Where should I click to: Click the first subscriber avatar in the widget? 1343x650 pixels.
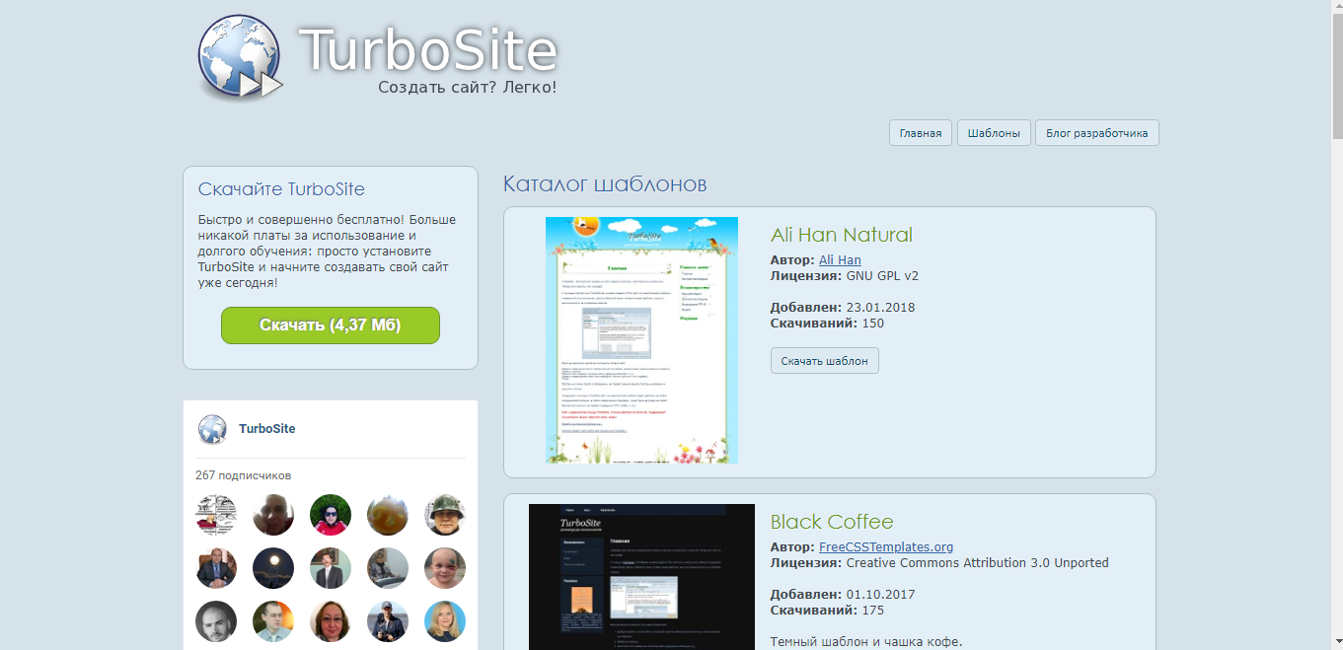coord(216,515)
